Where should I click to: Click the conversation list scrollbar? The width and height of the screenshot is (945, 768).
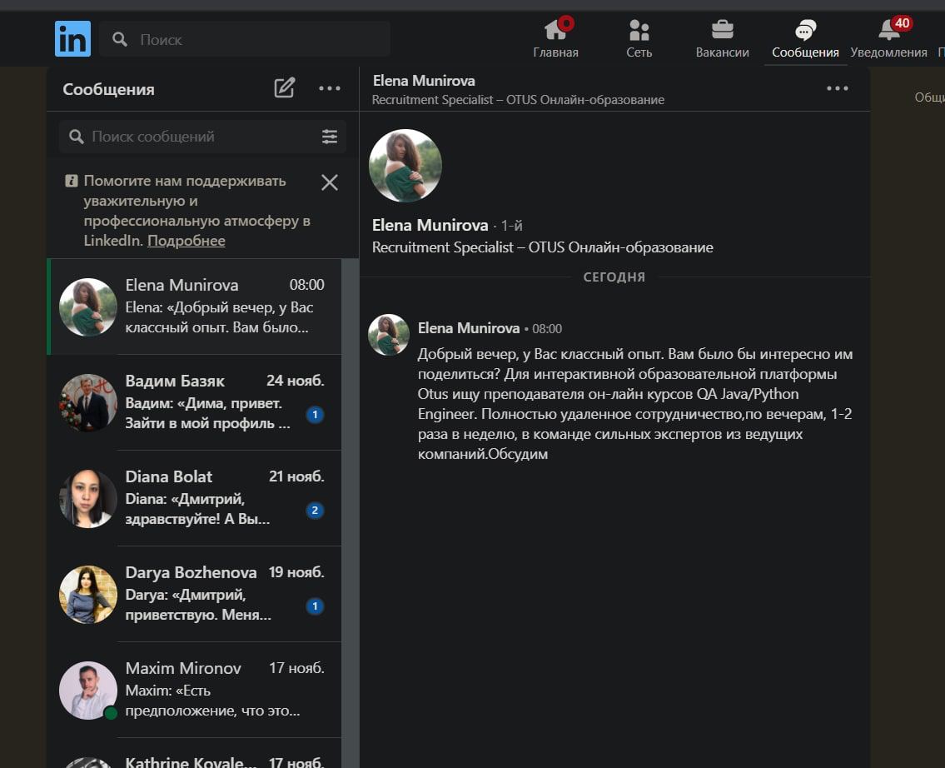coord(350,514)
